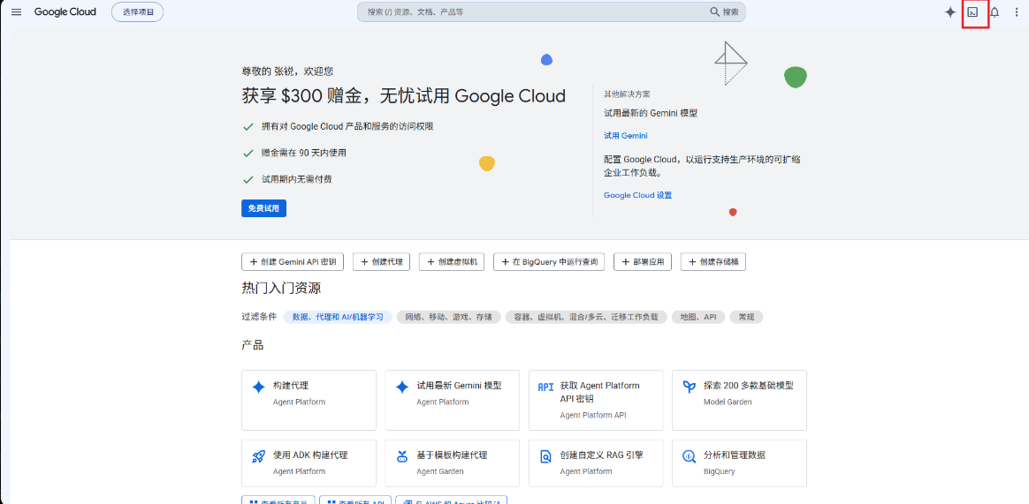Click the plus icon on 创建存储桶
This screenshot has height=504, width=1029.
[693, 262]
